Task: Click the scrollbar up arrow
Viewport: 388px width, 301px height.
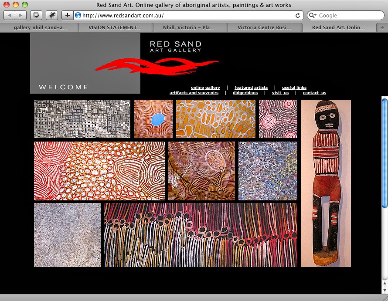Action: click(385, 284)
